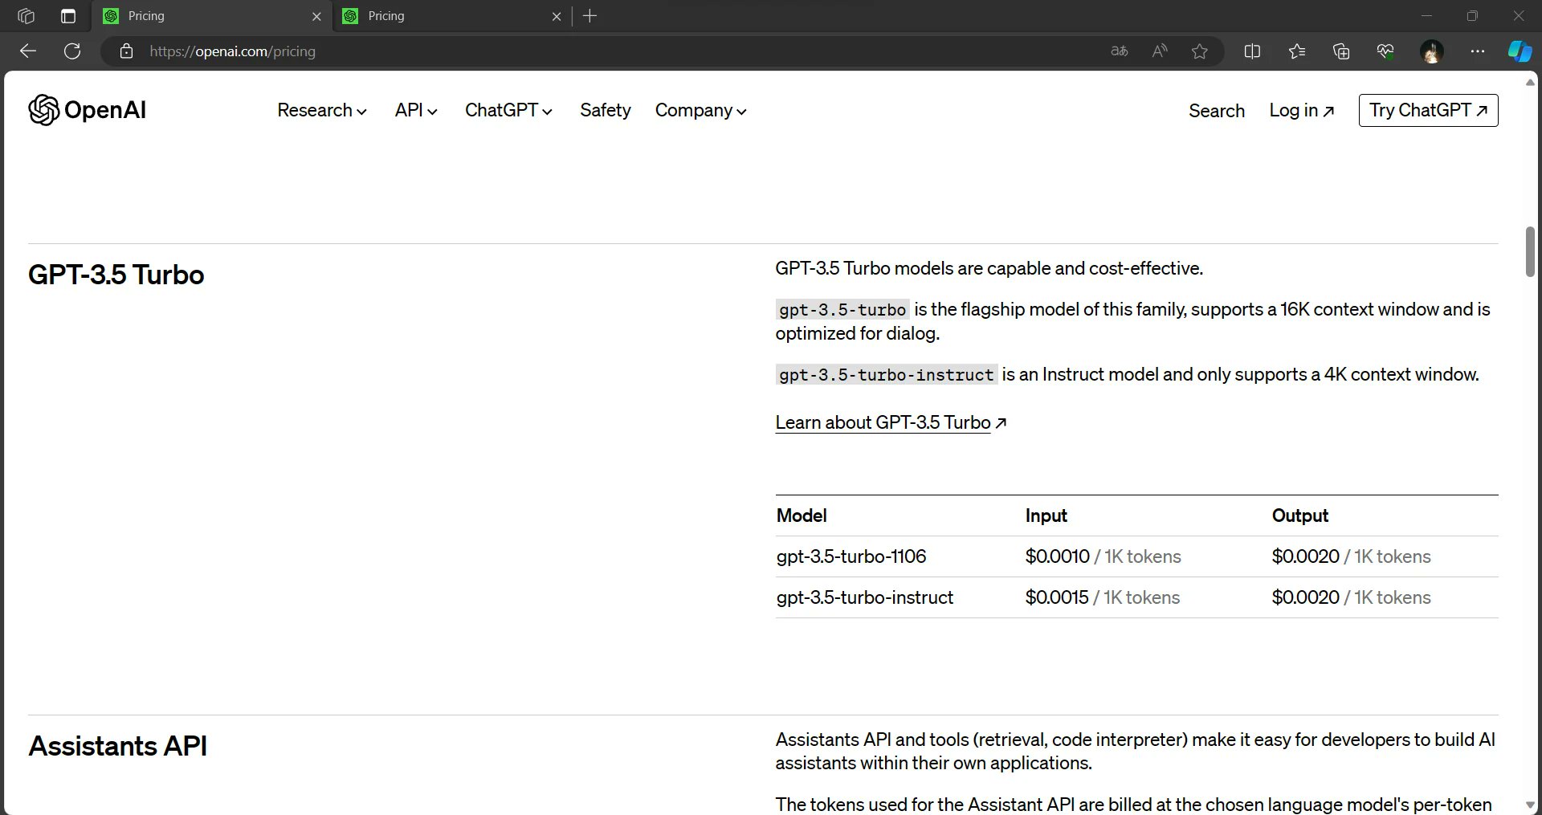Open the ChatGPT dropdown menu

(x=508, y=111)
